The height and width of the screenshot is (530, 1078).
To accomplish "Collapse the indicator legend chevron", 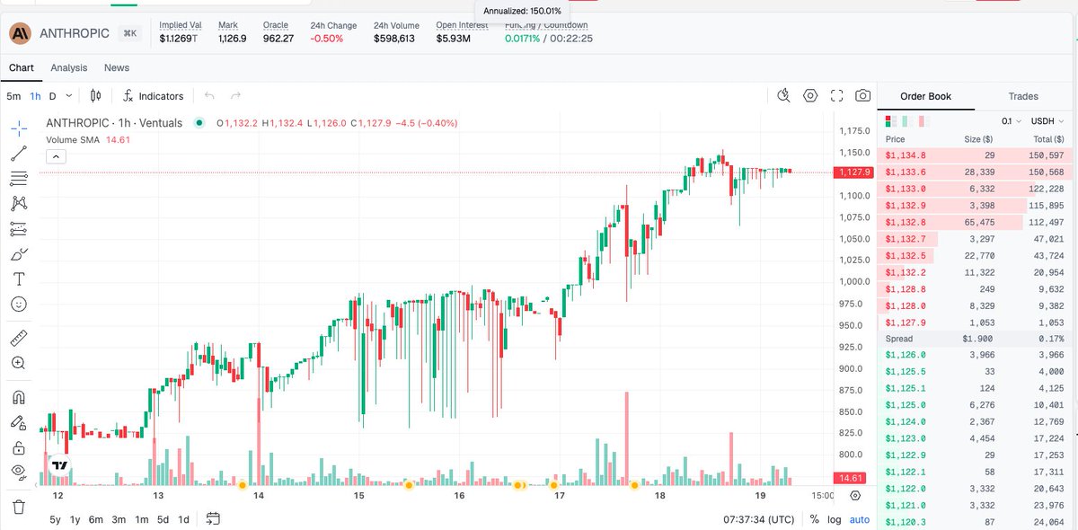I will (x=55, y=156).
